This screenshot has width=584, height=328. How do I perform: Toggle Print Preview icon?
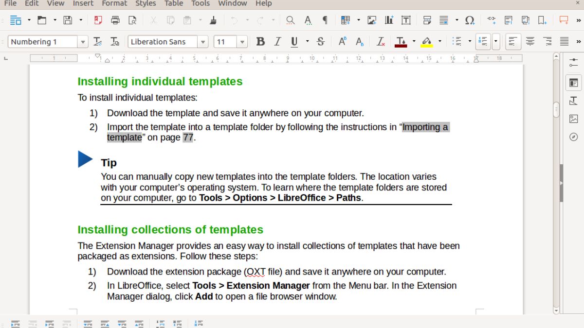tap(132, 20)
